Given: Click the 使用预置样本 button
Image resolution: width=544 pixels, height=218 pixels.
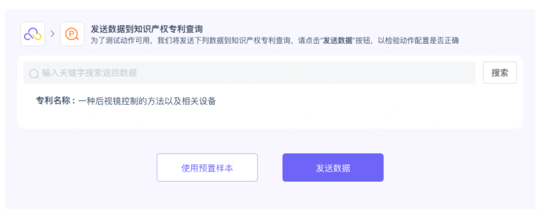Looking at the screenshot, I should [x=207, y=168].
